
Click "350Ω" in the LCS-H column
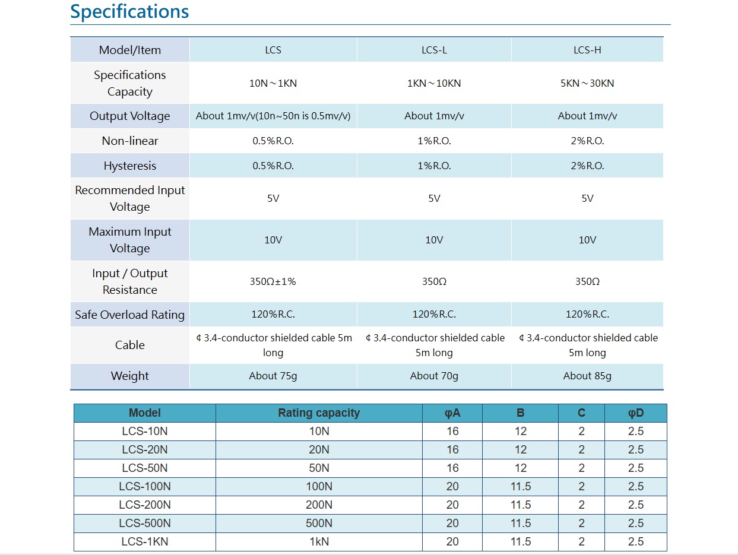click(x=587, y=281)
